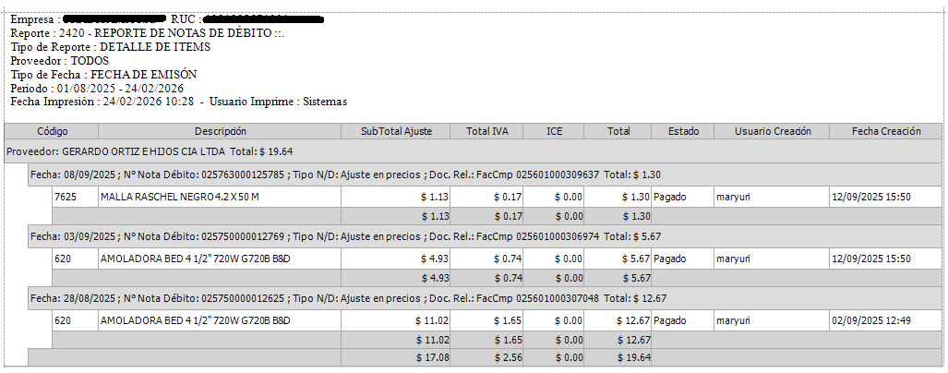
Task: Click the Usuario Creación column header
Action: (x=772, y=131)
